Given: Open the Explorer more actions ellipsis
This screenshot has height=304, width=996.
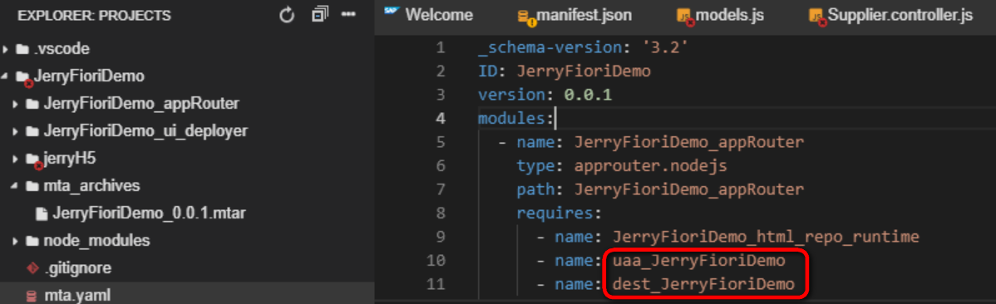Looking at the screenshot, I should (x=348, y=15).
